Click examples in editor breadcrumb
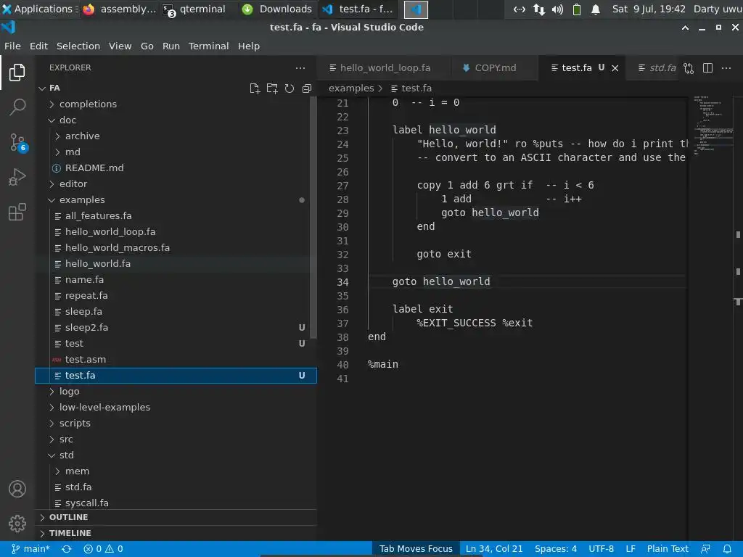 click(x=351, y=88)
